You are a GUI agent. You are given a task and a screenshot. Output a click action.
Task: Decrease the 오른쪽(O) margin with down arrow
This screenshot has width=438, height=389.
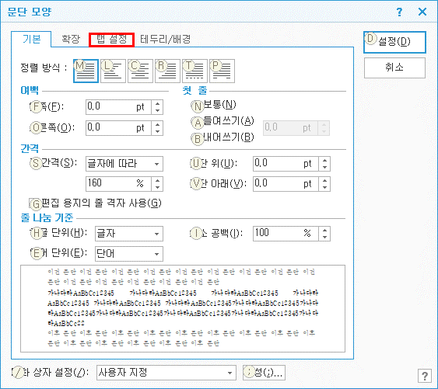158,132
